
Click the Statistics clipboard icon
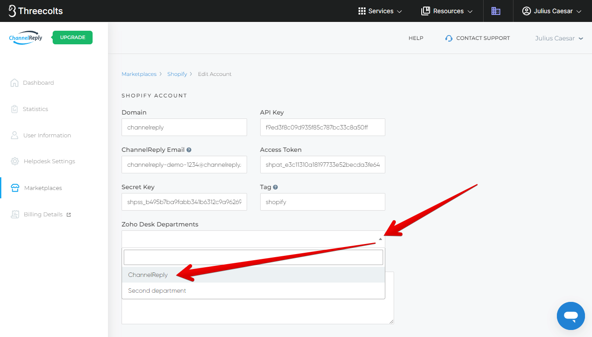[14, 109]
